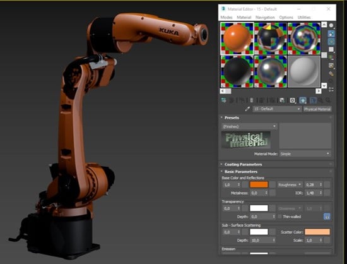Click sample slots scroll-up arrow
Image resolution: width=347 pixels, height=264 pixels.
click(324, 25)
